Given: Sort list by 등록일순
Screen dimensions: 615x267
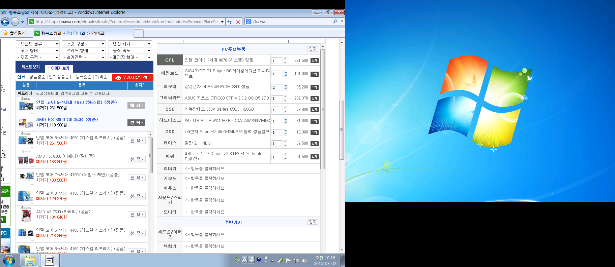Looking at the screenshot, I should pos(84,77).
